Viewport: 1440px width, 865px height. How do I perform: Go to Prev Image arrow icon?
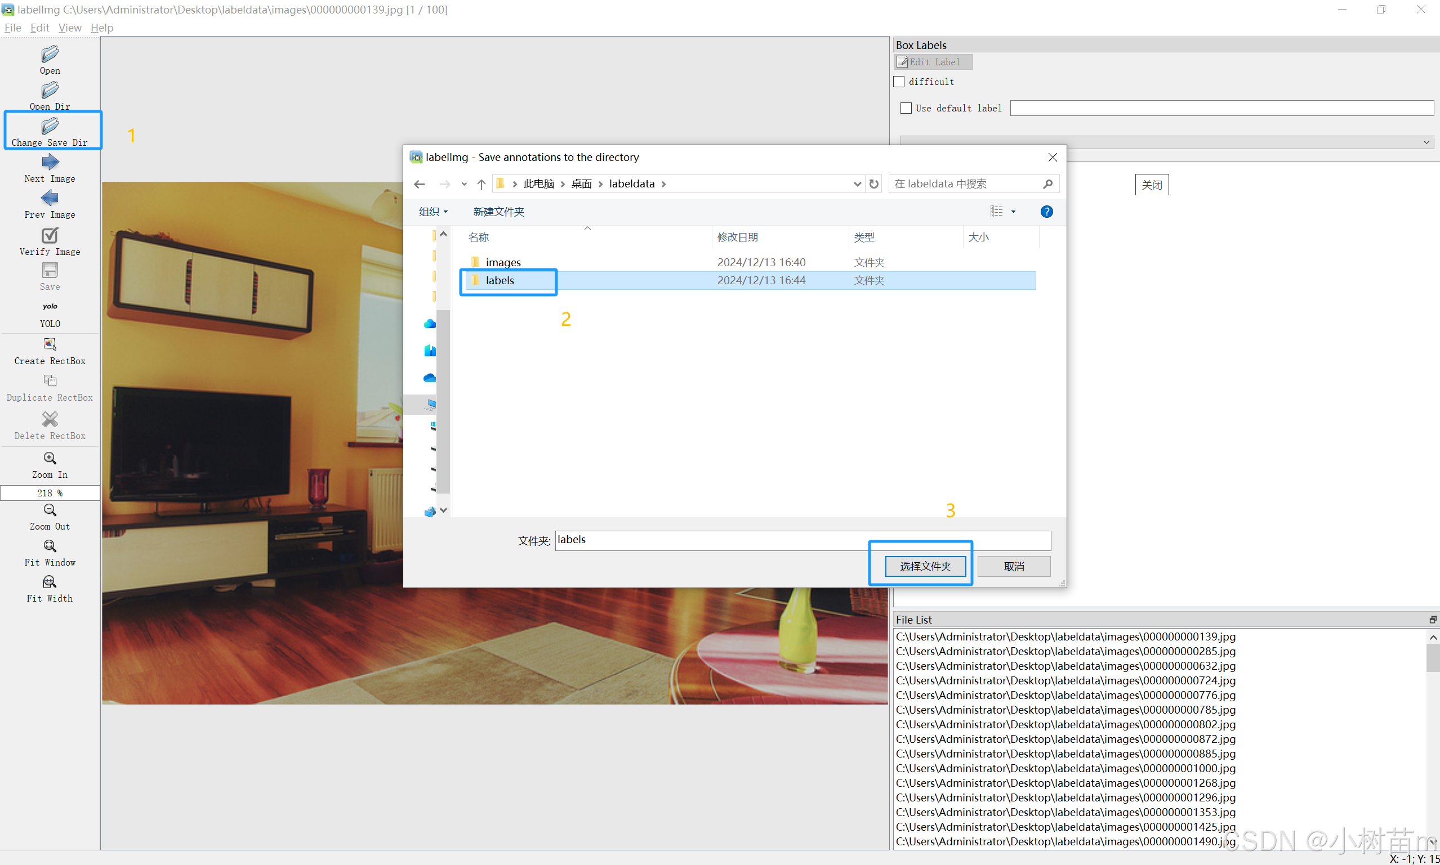coord(50,198)
